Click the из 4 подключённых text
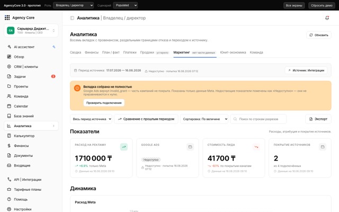339x212 pixels. [x=287, y=166]
